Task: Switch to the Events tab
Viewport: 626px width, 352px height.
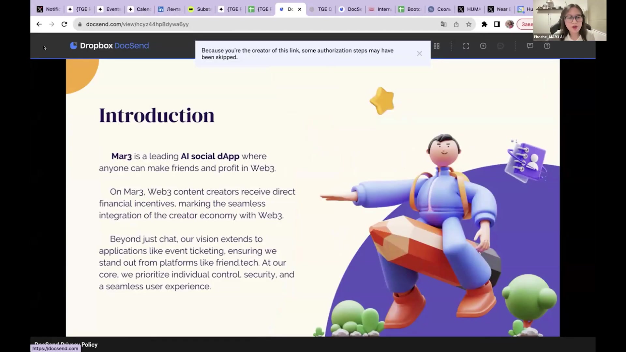Action: (109, 9)
